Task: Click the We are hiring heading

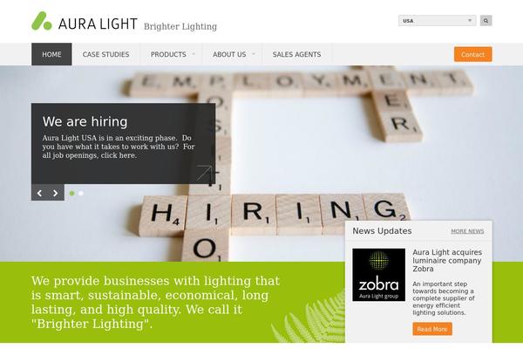Action: coord(85,121)
